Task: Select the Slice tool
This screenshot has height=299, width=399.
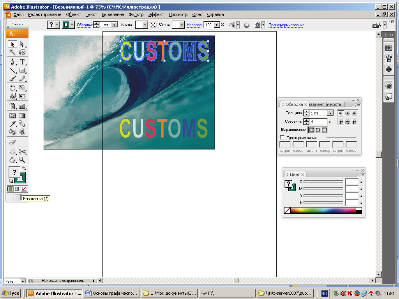Action: 12,152
